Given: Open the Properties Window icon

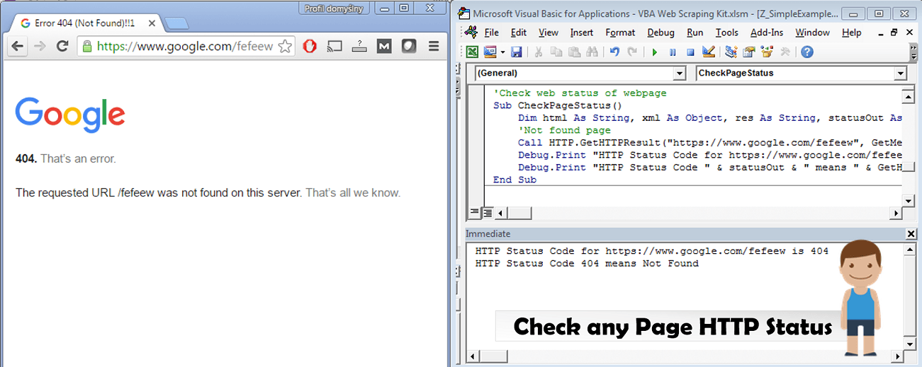Looking at the screenshot, I should pos(748,52).
